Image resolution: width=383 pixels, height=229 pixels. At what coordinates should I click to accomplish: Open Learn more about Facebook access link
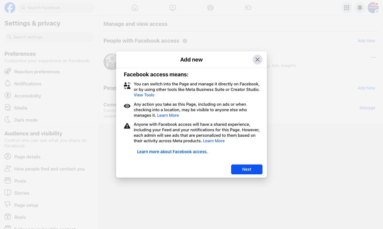(172, 152)
